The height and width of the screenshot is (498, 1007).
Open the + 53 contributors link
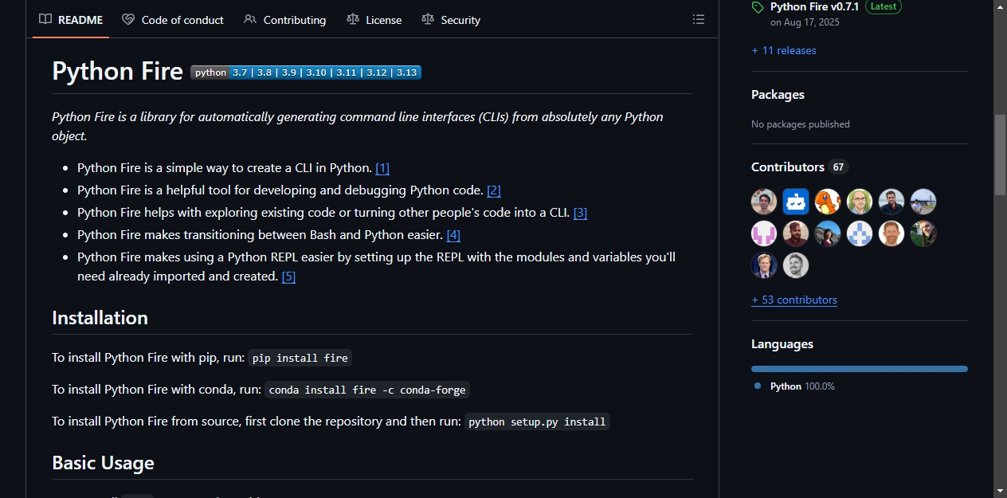[794, 300]
